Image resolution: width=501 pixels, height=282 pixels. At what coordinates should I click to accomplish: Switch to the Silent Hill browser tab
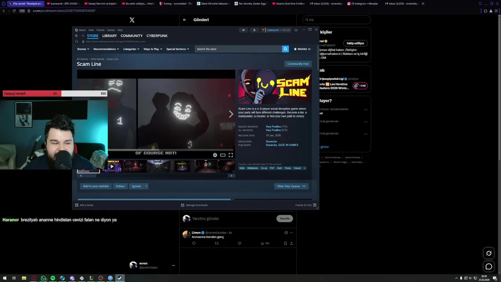coord(213,4)
